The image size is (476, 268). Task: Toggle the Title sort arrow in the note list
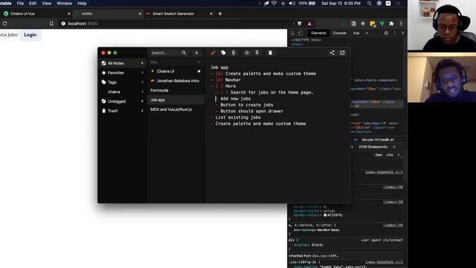point(199,63)
